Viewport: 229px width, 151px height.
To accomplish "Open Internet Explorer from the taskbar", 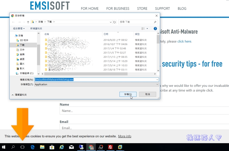I will point(62,147).
